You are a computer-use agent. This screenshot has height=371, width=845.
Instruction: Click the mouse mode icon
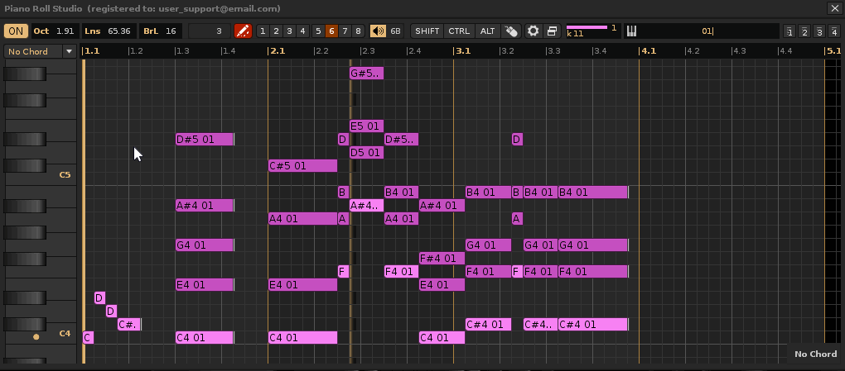click(x=512, y=31)
